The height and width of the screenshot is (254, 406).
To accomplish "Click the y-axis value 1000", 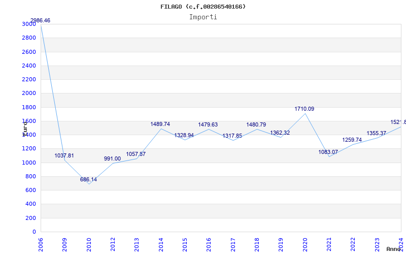I will click(x=29, y=163).
